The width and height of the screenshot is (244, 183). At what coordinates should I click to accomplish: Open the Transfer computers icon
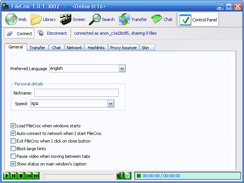pyautogui.click(x=124, y=19)
